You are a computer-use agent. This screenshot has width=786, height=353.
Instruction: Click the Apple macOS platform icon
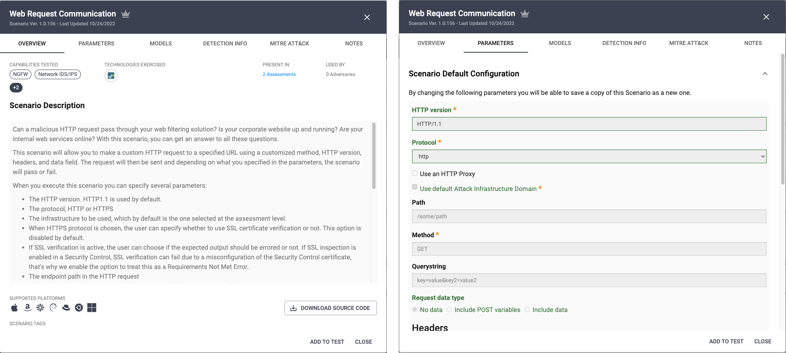coord(14,308)
